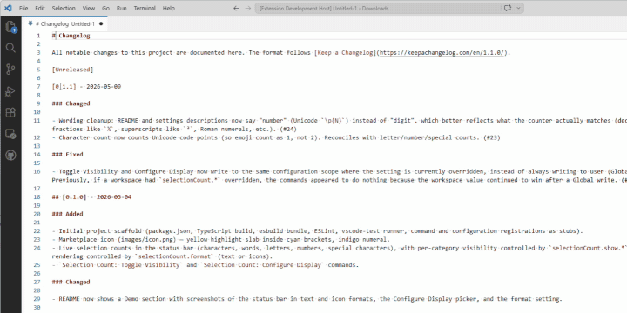Click line number 29 in the gutter
Viewport: 627px width, 313px height.
click(37, 299)
